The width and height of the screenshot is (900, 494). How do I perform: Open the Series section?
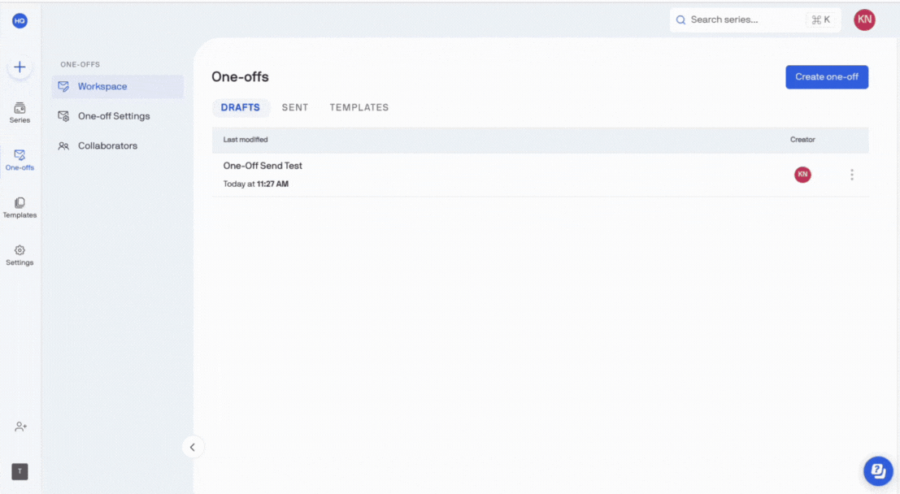(20, 112)
